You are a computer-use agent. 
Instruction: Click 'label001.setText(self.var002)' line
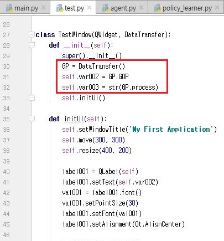coord(110,182)
